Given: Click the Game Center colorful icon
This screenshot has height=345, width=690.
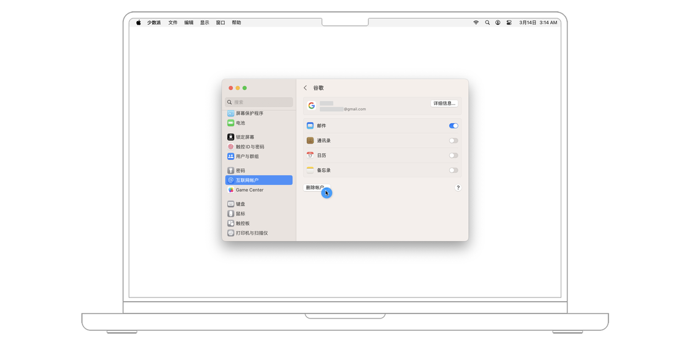Looking at the screenshot, I should [x=230, y=190].
